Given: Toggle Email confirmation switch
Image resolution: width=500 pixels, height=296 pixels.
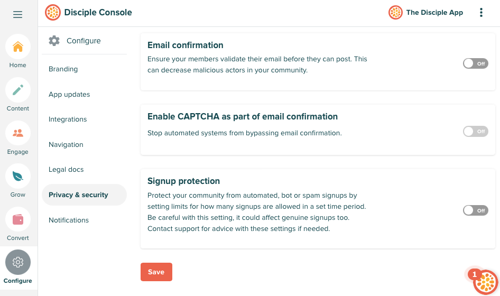Looking at the screenshot, I should 475,63.
